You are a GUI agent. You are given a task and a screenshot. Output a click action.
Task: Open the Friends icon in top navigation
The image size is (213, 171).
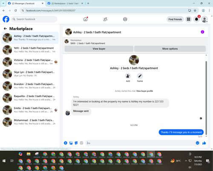[105, 19]
